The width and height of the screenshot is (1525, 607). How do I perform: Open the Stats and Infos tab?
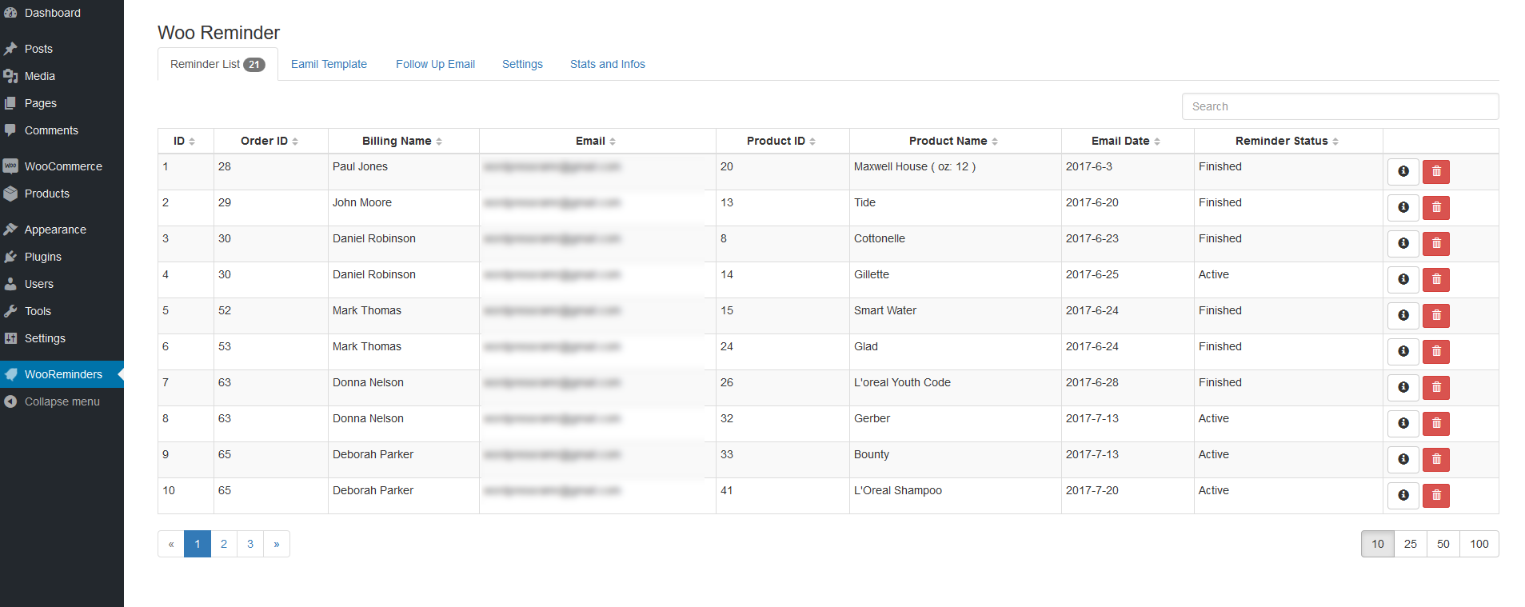(607, 64)
